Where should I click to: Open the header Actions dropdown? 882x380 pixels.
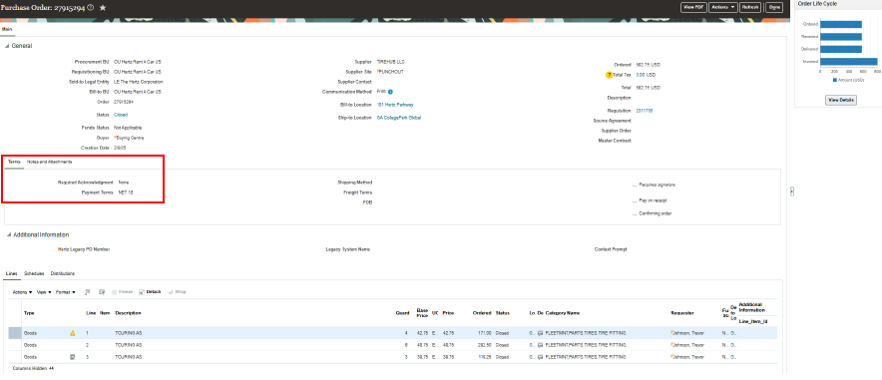[x=722, y=7]
